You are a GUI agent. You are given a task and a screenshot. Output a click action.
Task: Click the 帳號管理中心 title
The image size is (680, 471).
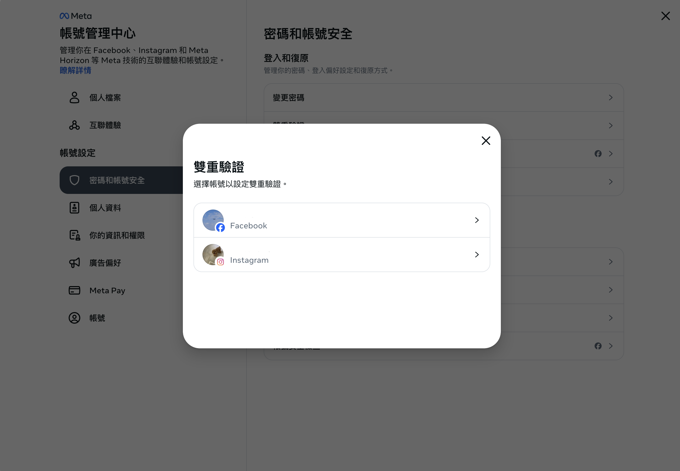point(98,33)
